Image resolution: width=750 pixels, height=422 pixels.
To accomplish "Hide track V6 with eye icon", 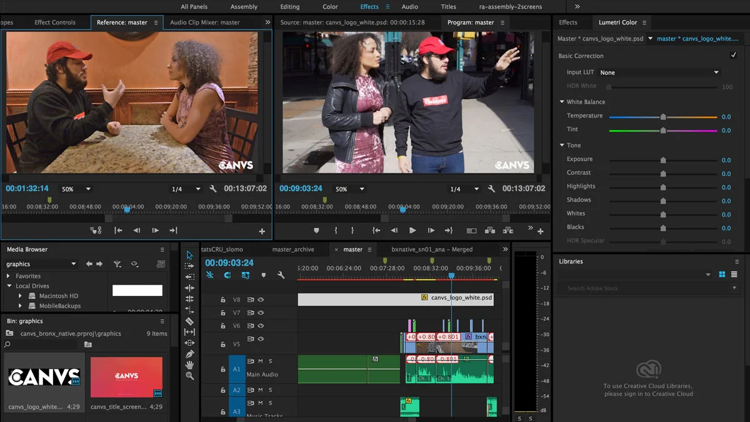I will pos(261,326).
